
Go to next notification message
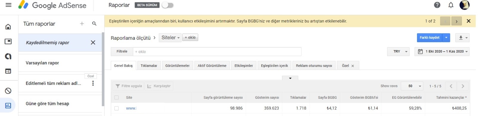coord(456,21)
